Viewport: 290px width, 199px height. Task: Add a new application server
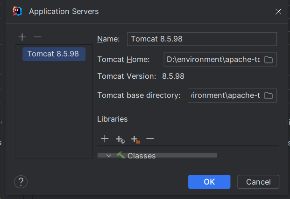(x=22, y=37)
